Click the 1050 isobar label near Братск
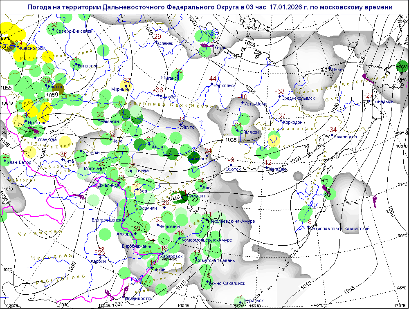Image resolution: width=409 pixels, height=309 pixels. [52, 95]
